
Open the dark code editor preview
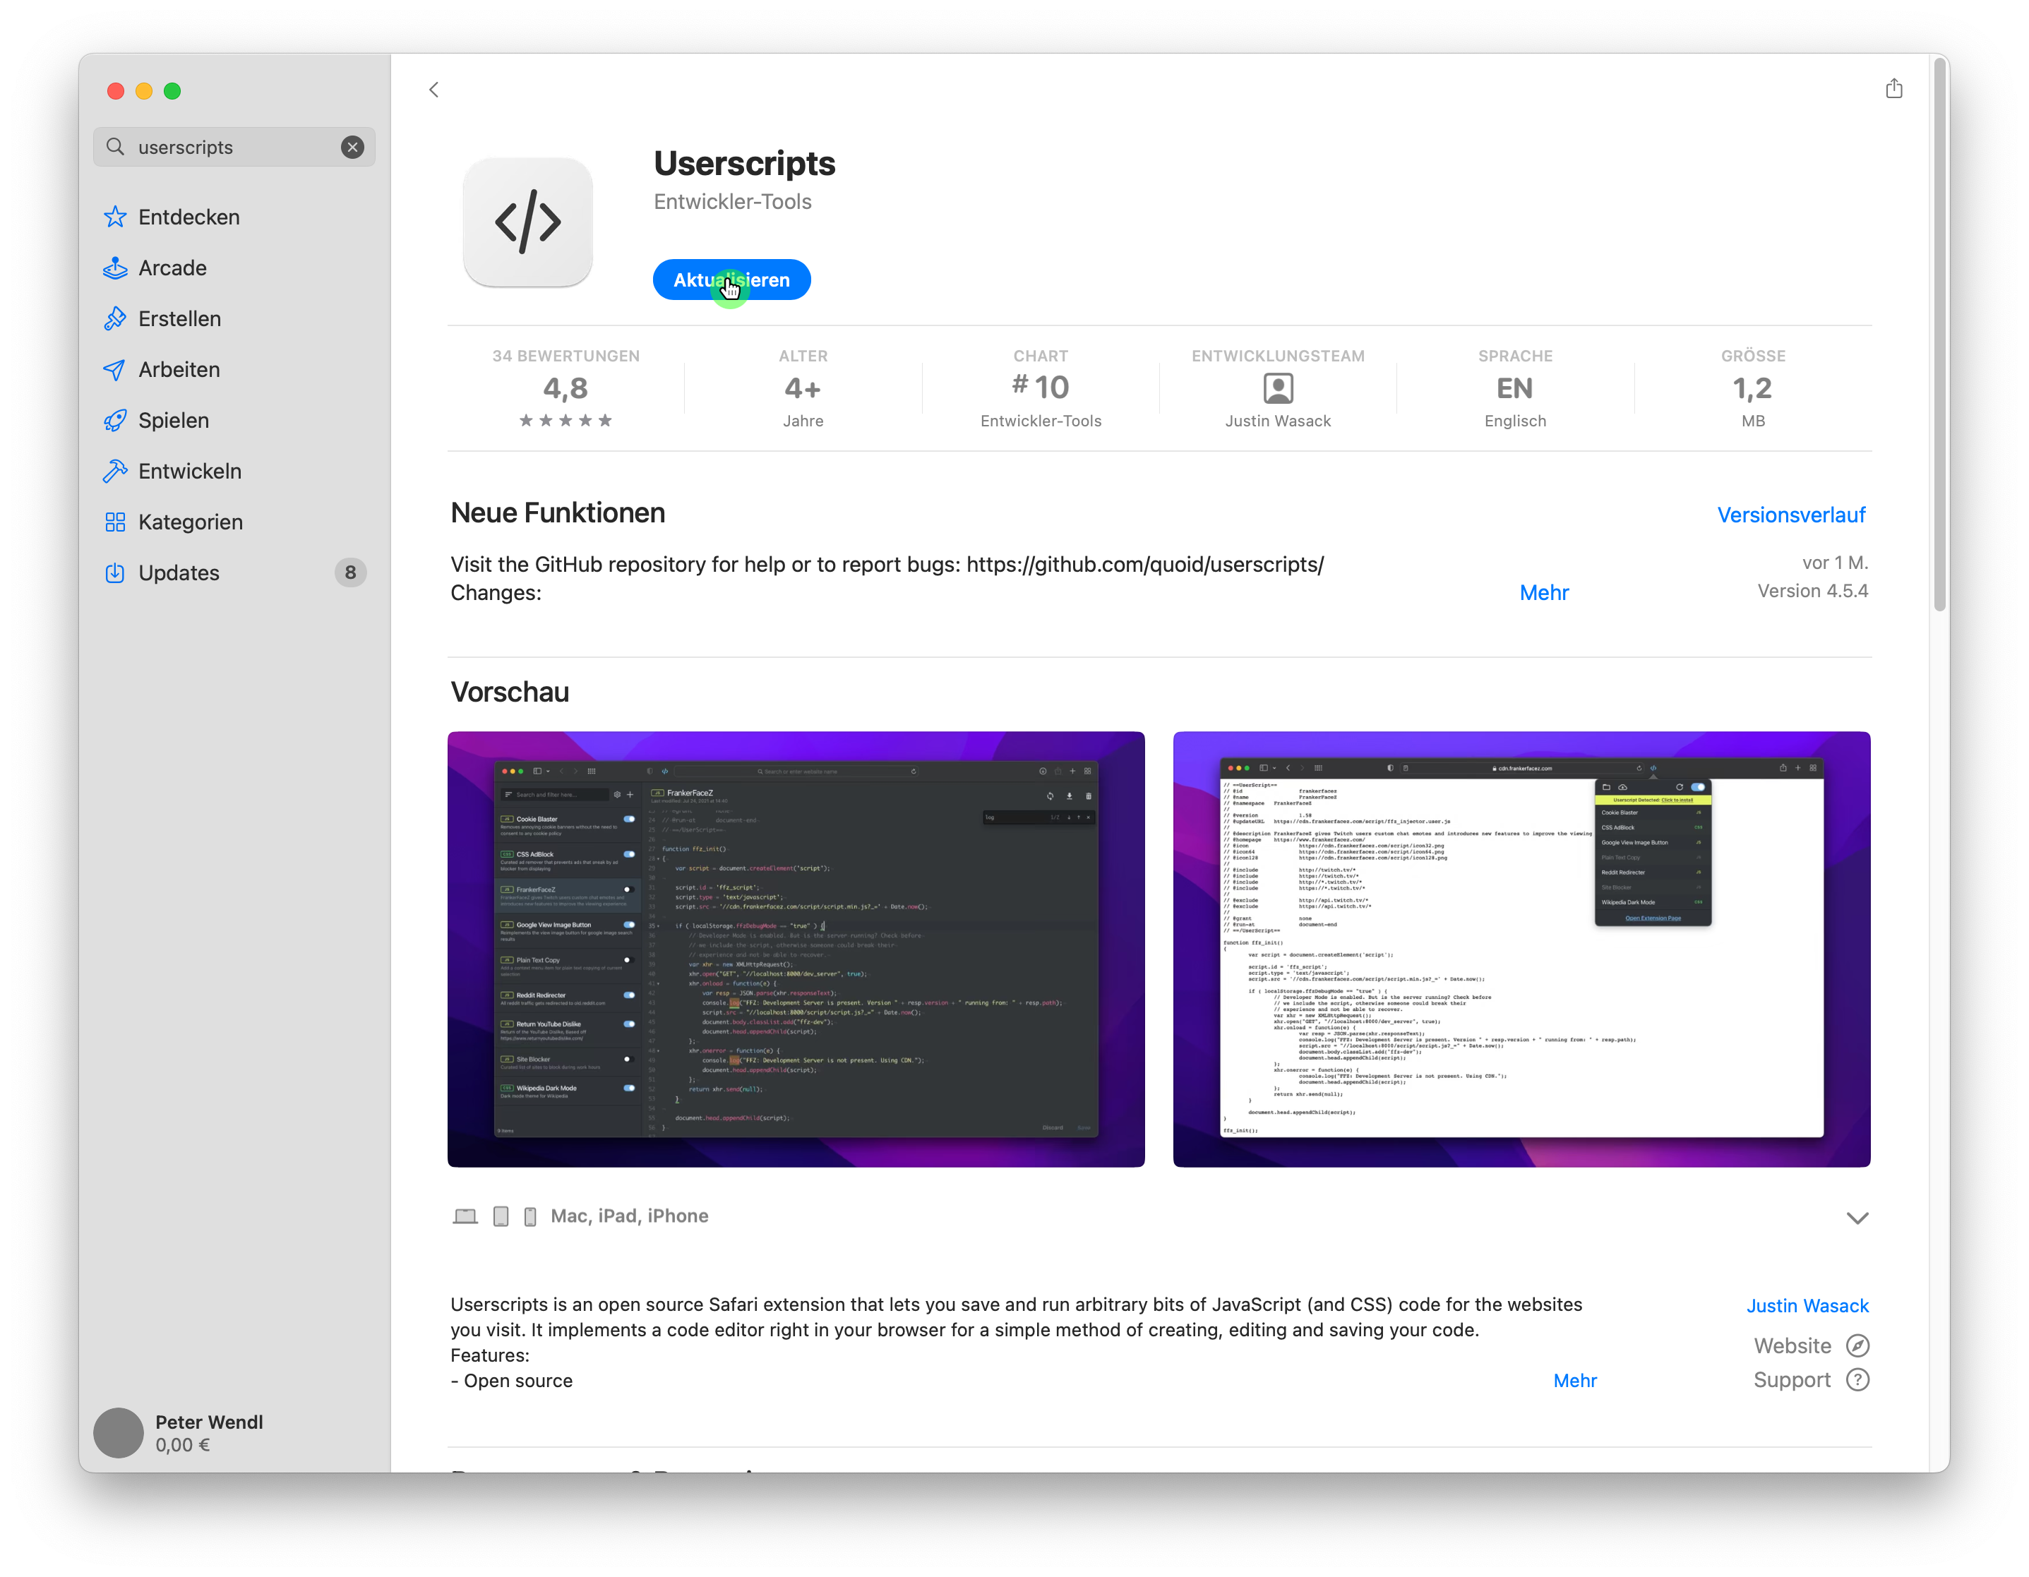click(796, 949)
